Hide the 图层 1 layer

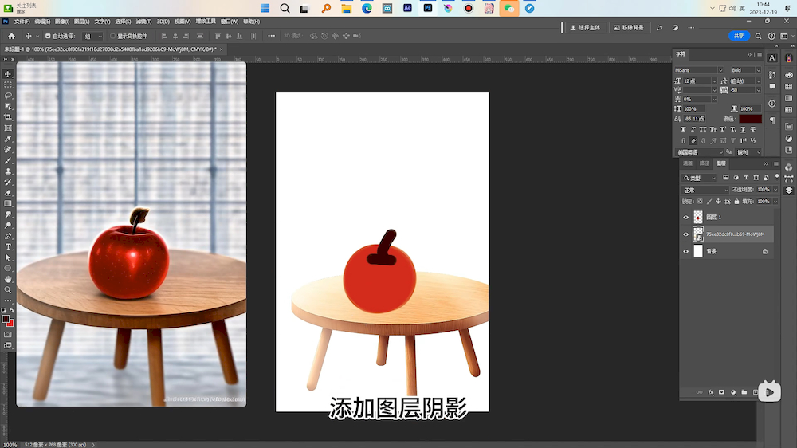click(x=685, y=217)
